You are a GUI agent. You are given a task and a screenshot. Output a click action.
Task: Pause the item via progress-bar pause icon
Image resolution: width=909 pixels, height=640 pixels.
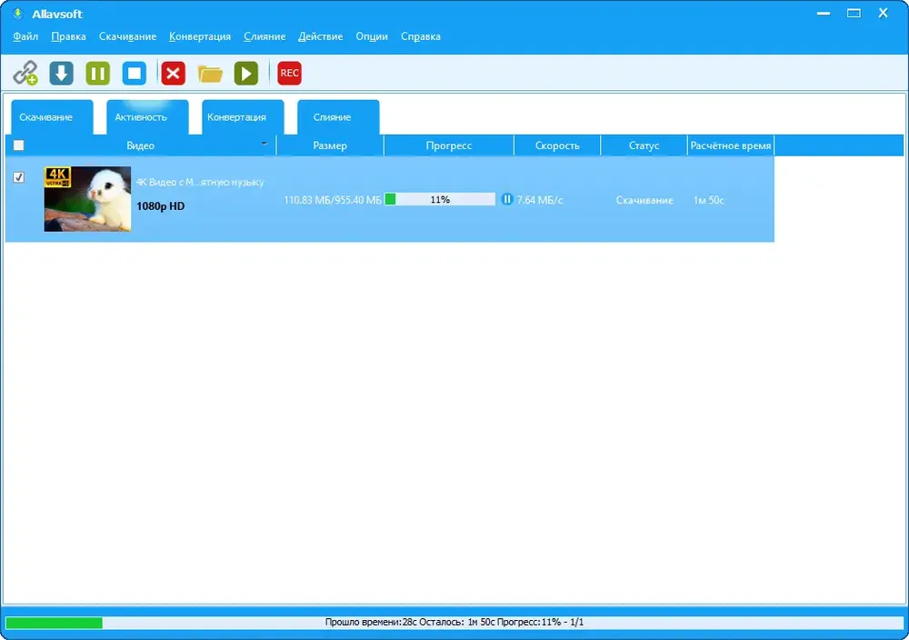click(x=506, y=199)
